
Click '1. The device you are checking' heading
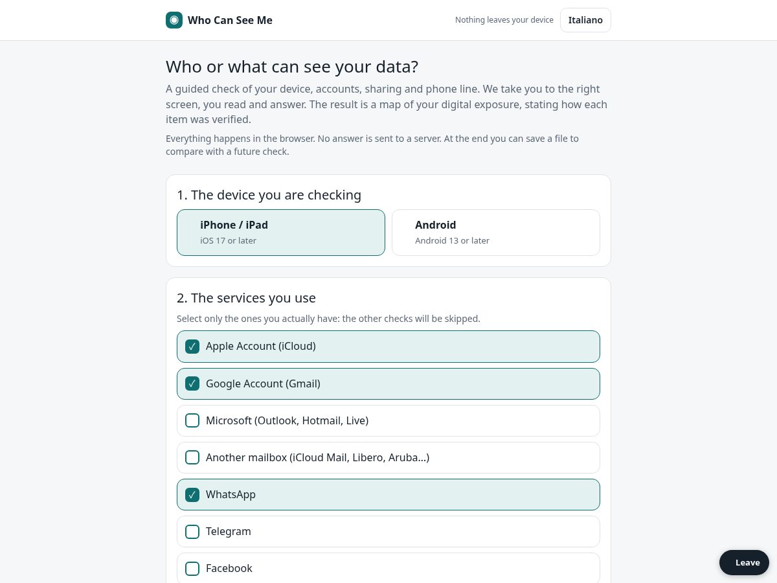tap(269, 195)
